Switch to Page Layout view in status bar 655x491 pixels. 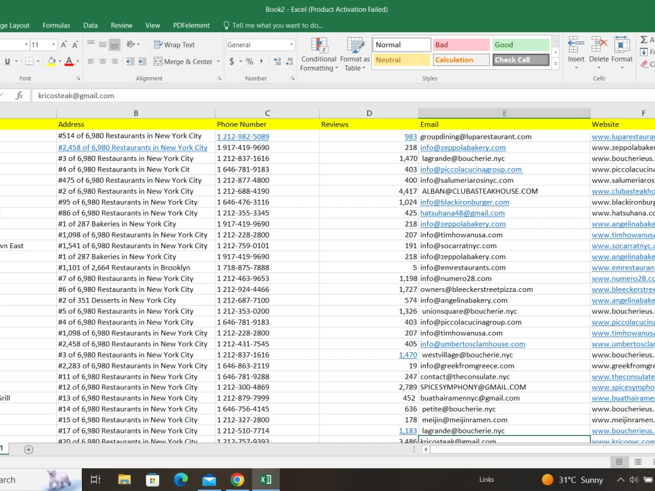pos(638,462)
